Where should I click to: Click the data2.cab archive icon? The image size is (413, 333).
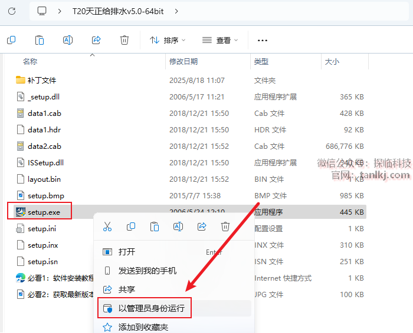coord(20,146)
